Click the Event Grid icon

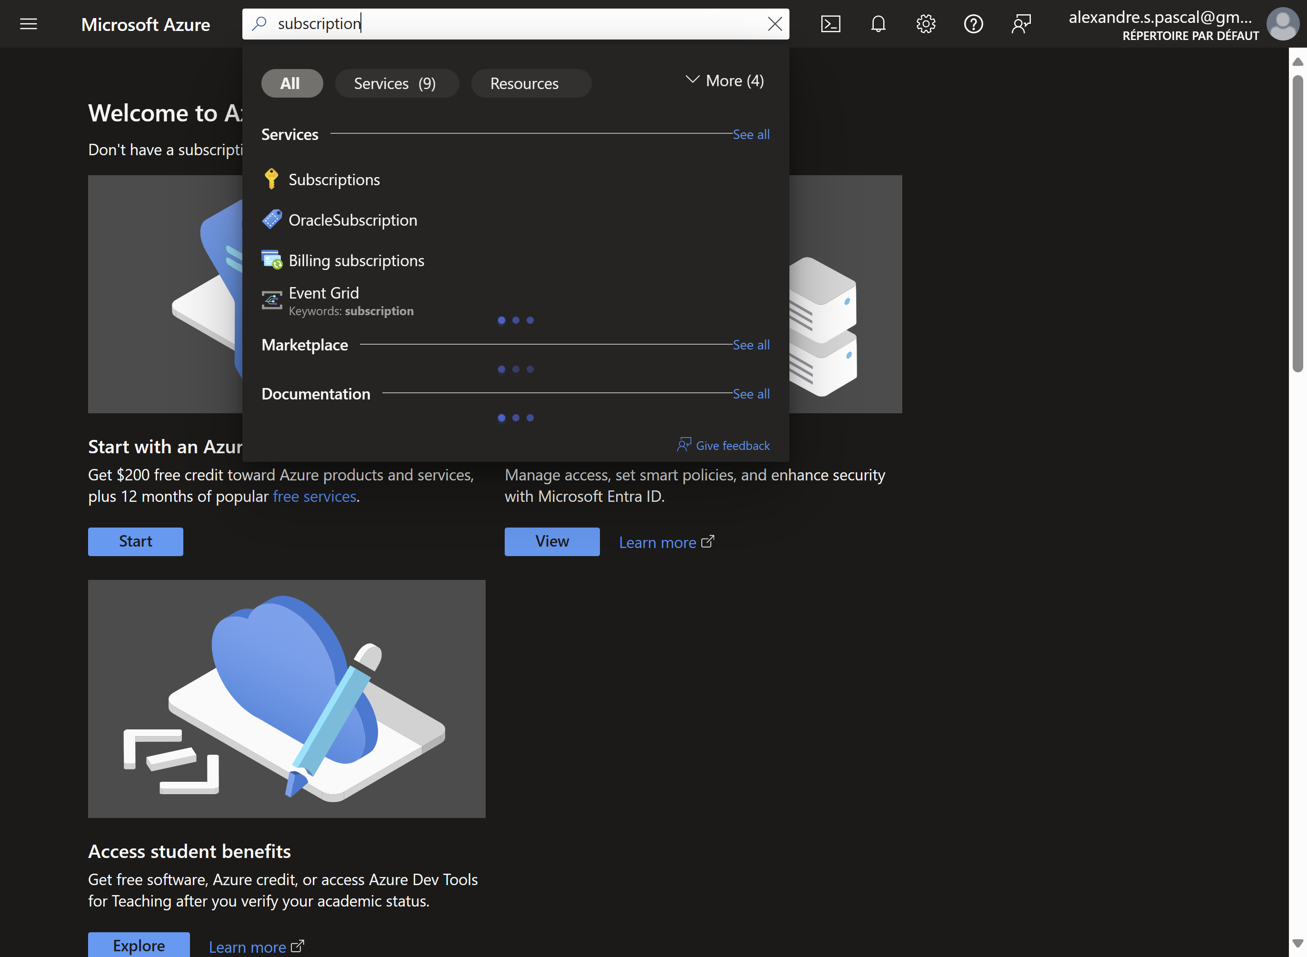coord(271,300)
